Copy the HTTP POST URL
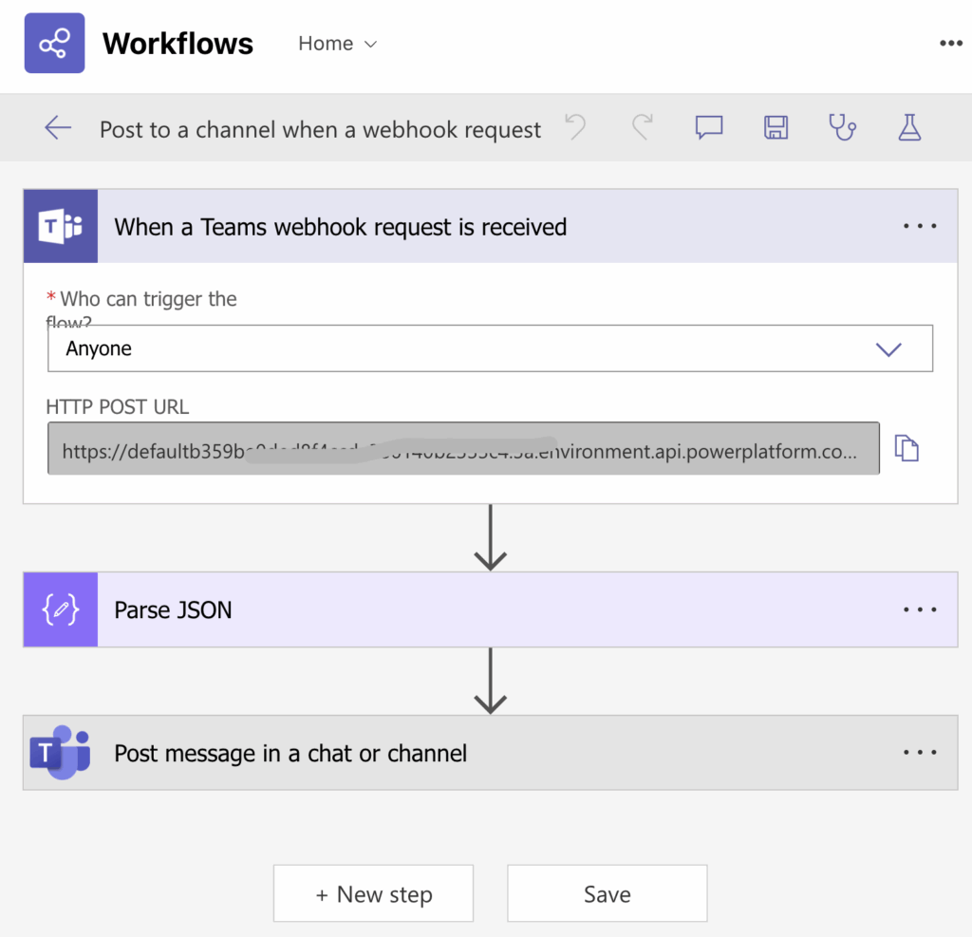The width and height of the screenshot is (972, 937). point(907,448)
